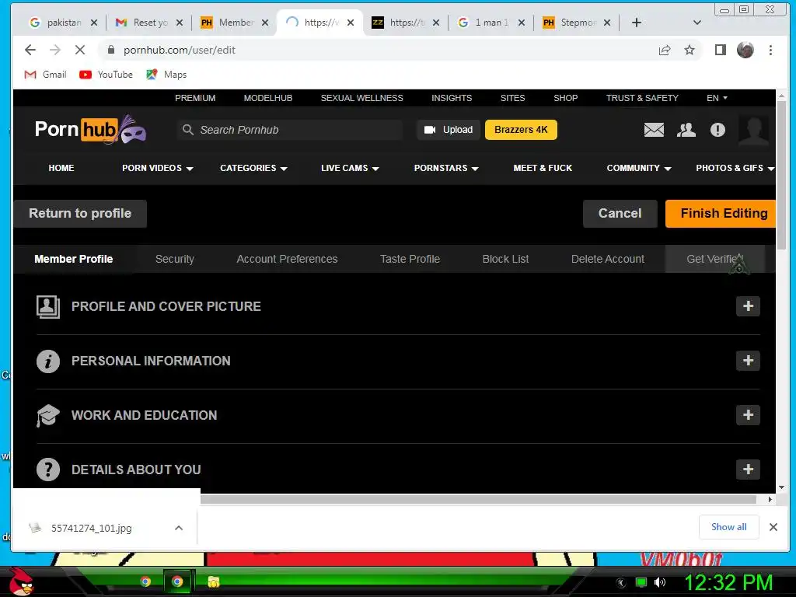This screenshot has height=597, width=796.
Task: Open Chrome three-dot menu
Action: (770, 50)
